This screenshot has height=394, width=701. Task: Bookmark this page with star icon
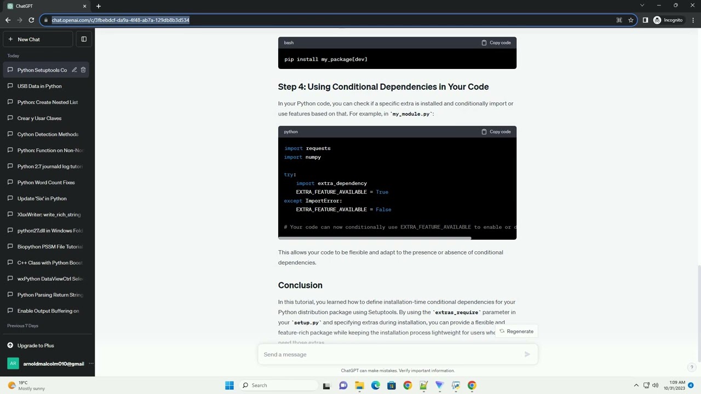[631, 20]
